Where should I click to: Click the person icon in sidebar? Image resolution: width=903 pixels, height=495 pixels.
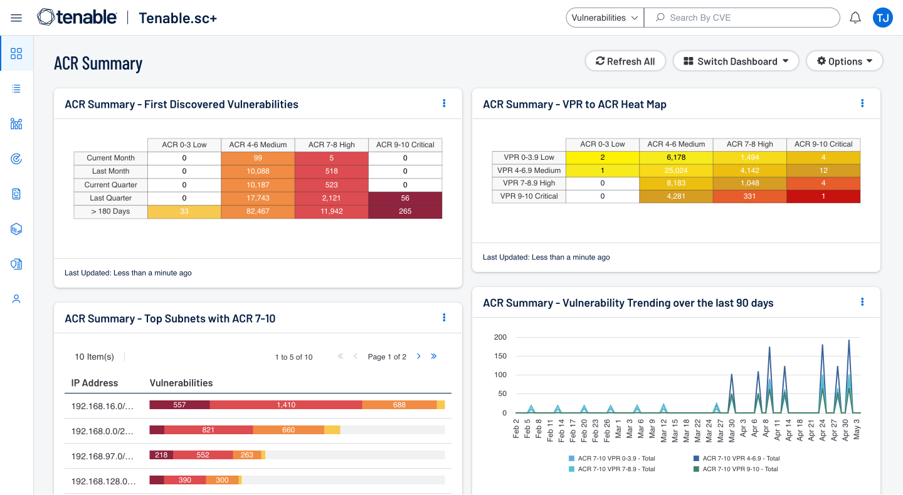click(16, 299)
